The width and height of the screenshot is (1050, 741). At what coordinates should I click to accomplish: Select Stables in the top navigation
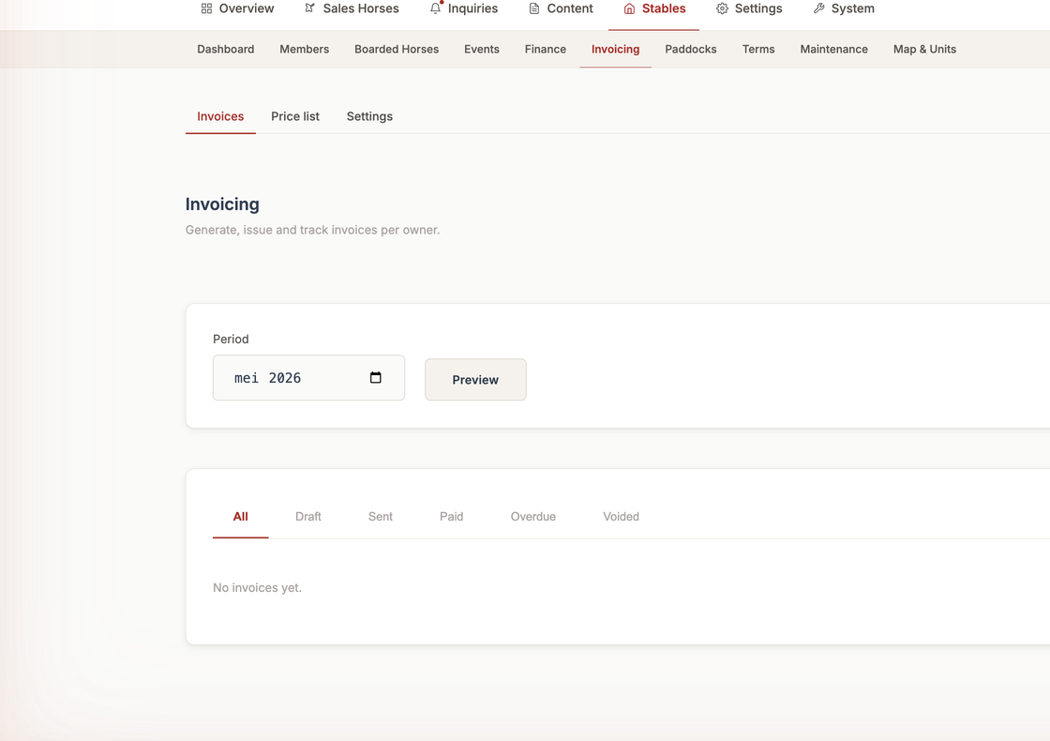pos(654,8)
